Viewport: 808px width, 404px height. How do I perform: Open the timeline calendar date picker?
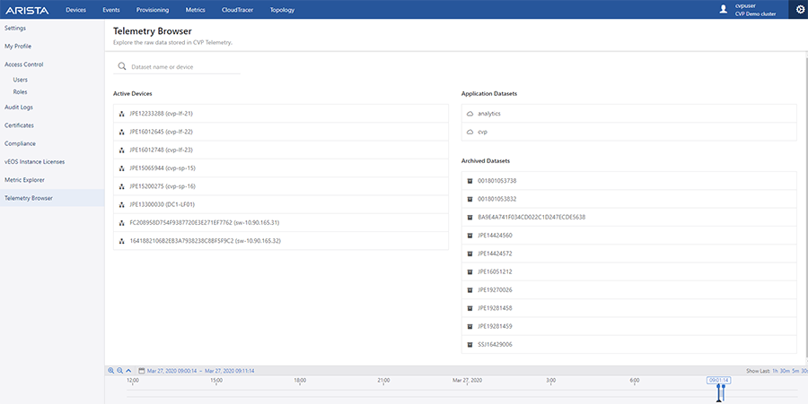point(141,371)
